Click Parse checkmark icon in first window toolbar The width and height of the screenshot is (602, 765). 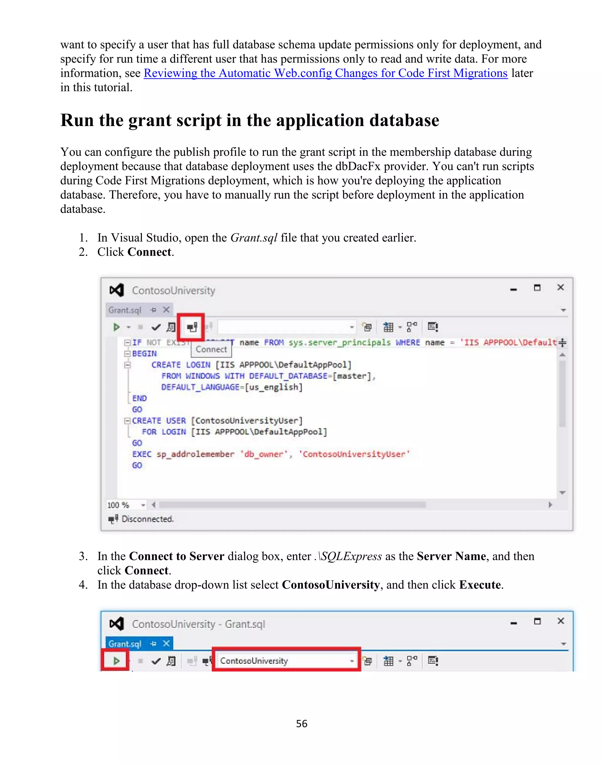point(156,327)
